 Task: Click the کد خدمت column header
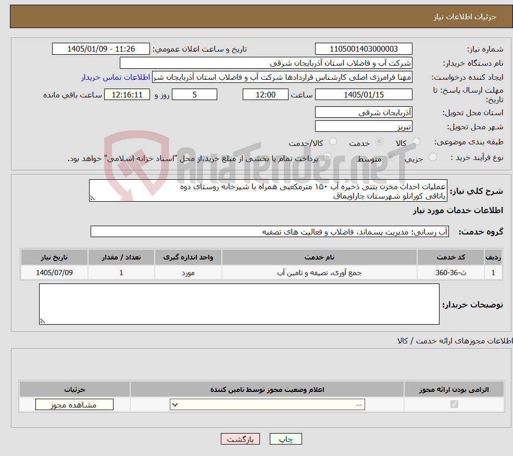[451, 257]
